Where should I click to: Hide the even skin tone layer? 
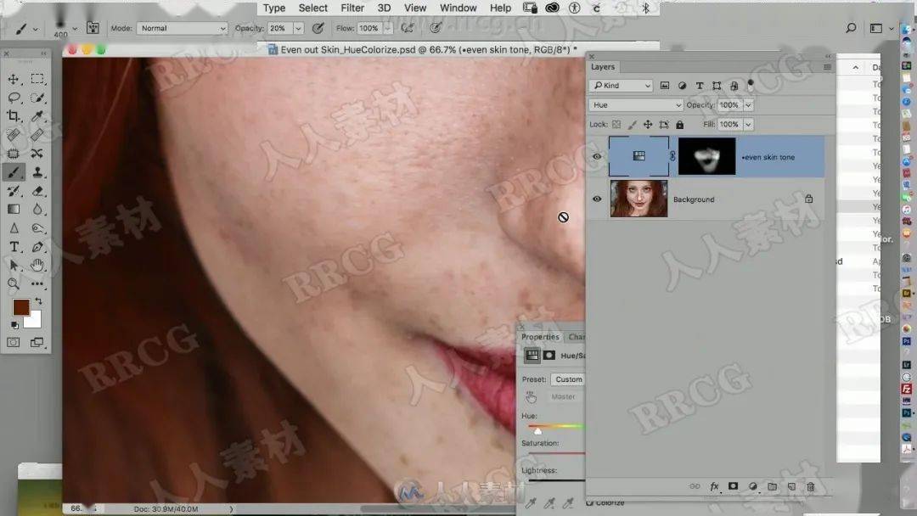click(x=597, y=157)
